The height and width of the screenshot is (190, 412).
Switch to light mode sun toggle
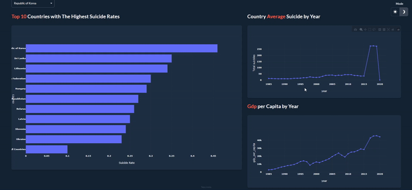coord(395,12)
